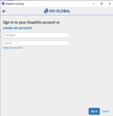Click the empty space right of the Password field

[91, 43]
